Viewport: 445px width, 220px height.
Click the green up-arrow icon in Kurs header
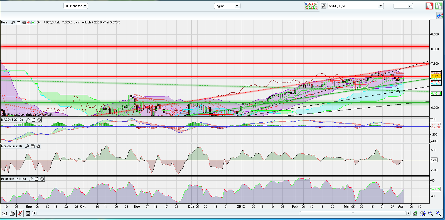click(33, 23)
